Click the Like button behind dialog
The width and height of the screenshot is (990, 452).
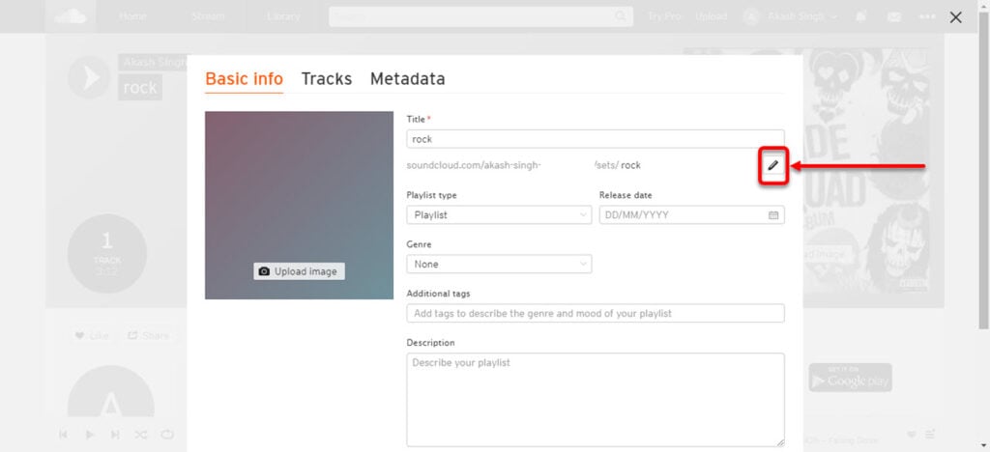[93, 335]
